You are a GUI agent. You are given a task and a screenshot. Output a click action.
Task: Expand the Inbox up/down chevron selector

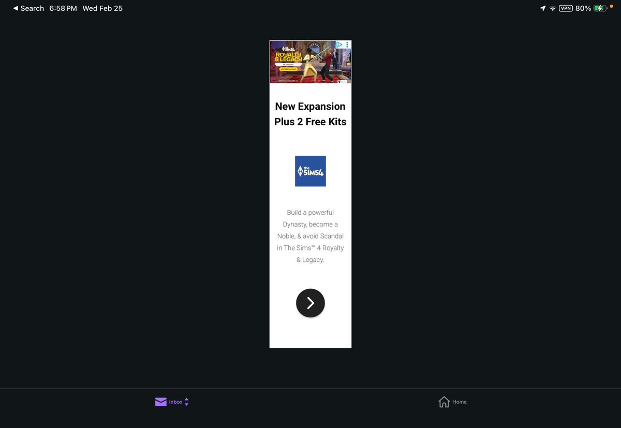[186, 402]
